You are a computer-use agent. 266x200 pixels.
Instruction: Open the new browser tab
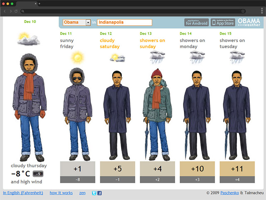coord(39,3)
